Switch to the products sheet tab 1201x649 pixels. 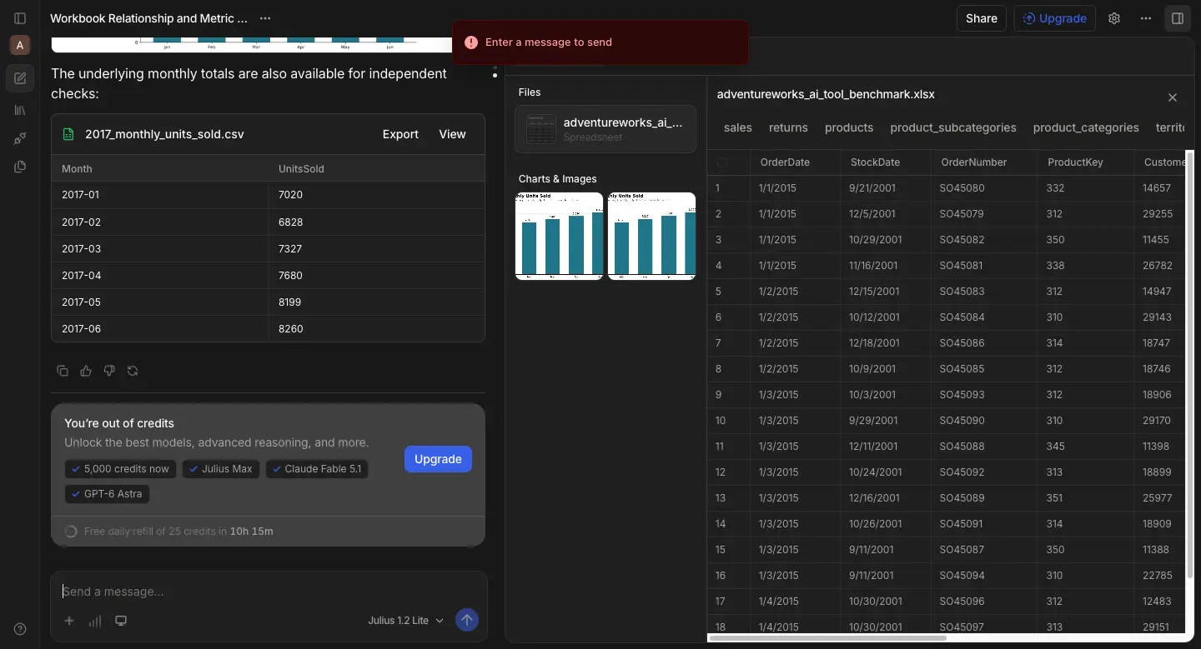click(849, 127)
